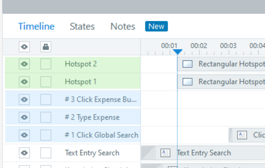Hide the Text Entry Search layer

(25, 153)
